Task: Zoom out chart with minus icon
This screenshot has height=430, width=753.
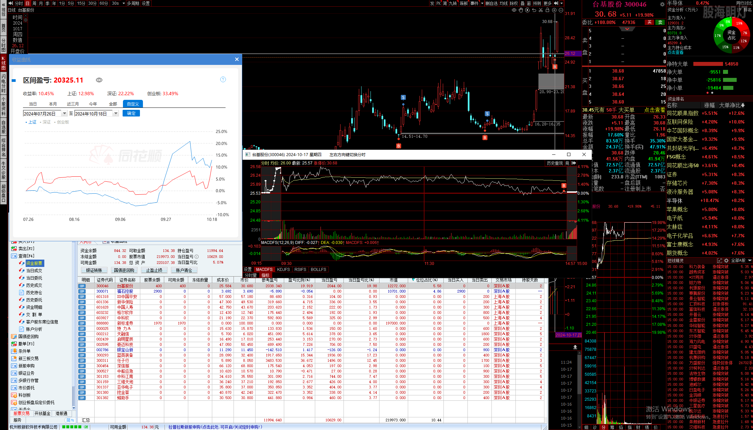Action: 561,10
